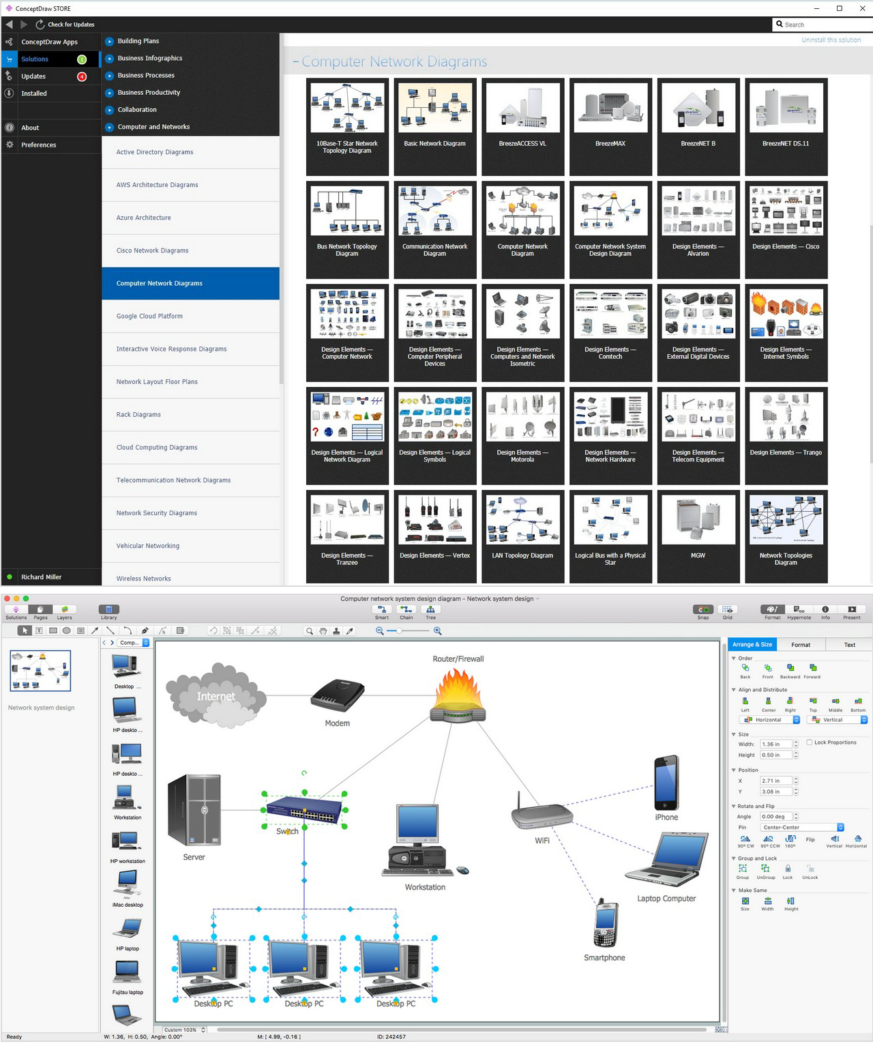This screenshot has width=873, height=1044.
Task: Open the Hypernote panel
Action: tap(799, 610)
